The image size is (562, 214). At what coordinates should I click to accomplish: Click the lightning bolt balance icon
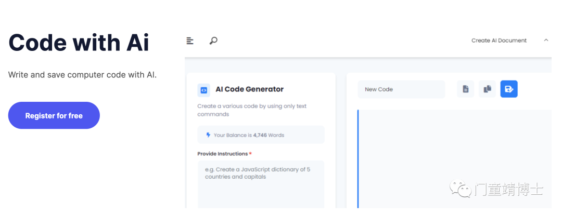(208, 135)
